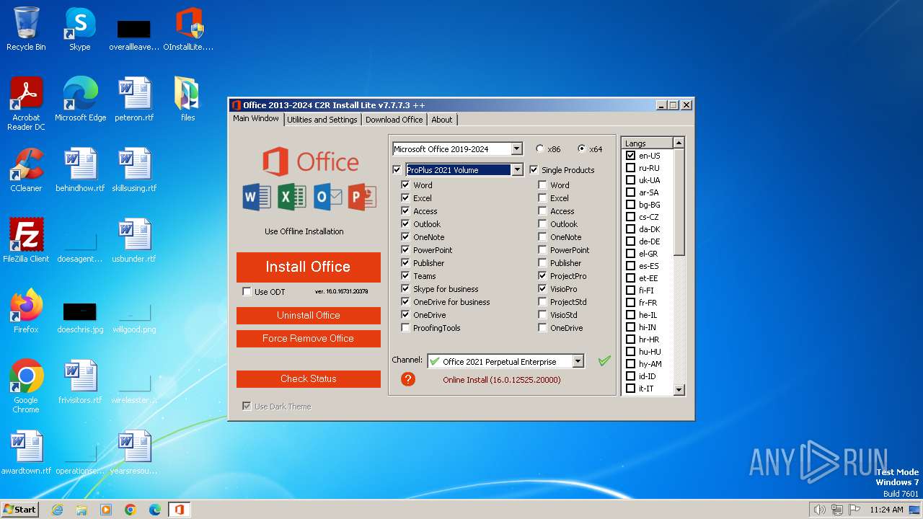Screen dimensions: 923x519
Task: Switch to Utilities and Settings tab
Action: point(322,120)
